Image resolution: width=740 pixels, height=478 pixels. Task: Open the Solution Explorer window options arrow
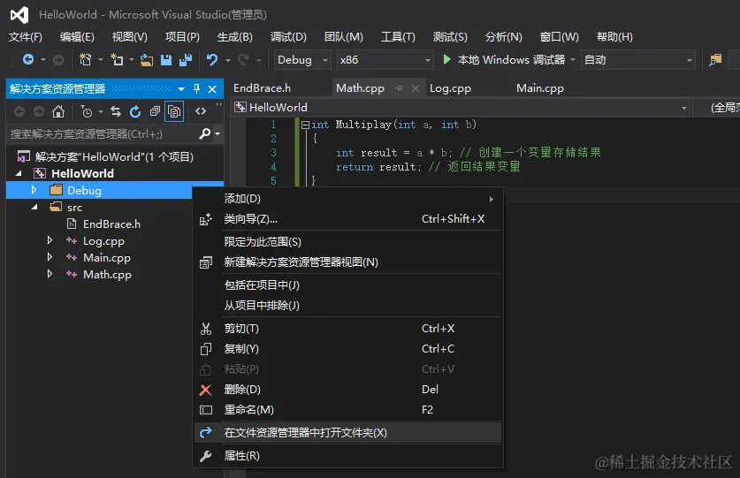coord(181,88)
